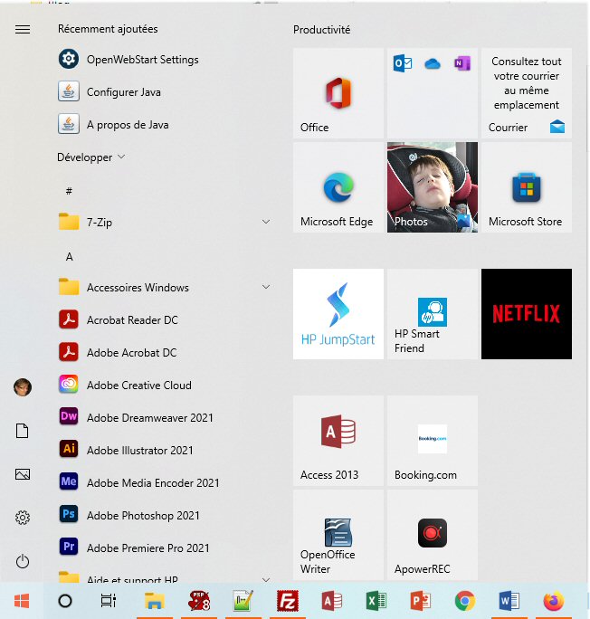Click FileZilla icon in taskbar

point(288,601)
